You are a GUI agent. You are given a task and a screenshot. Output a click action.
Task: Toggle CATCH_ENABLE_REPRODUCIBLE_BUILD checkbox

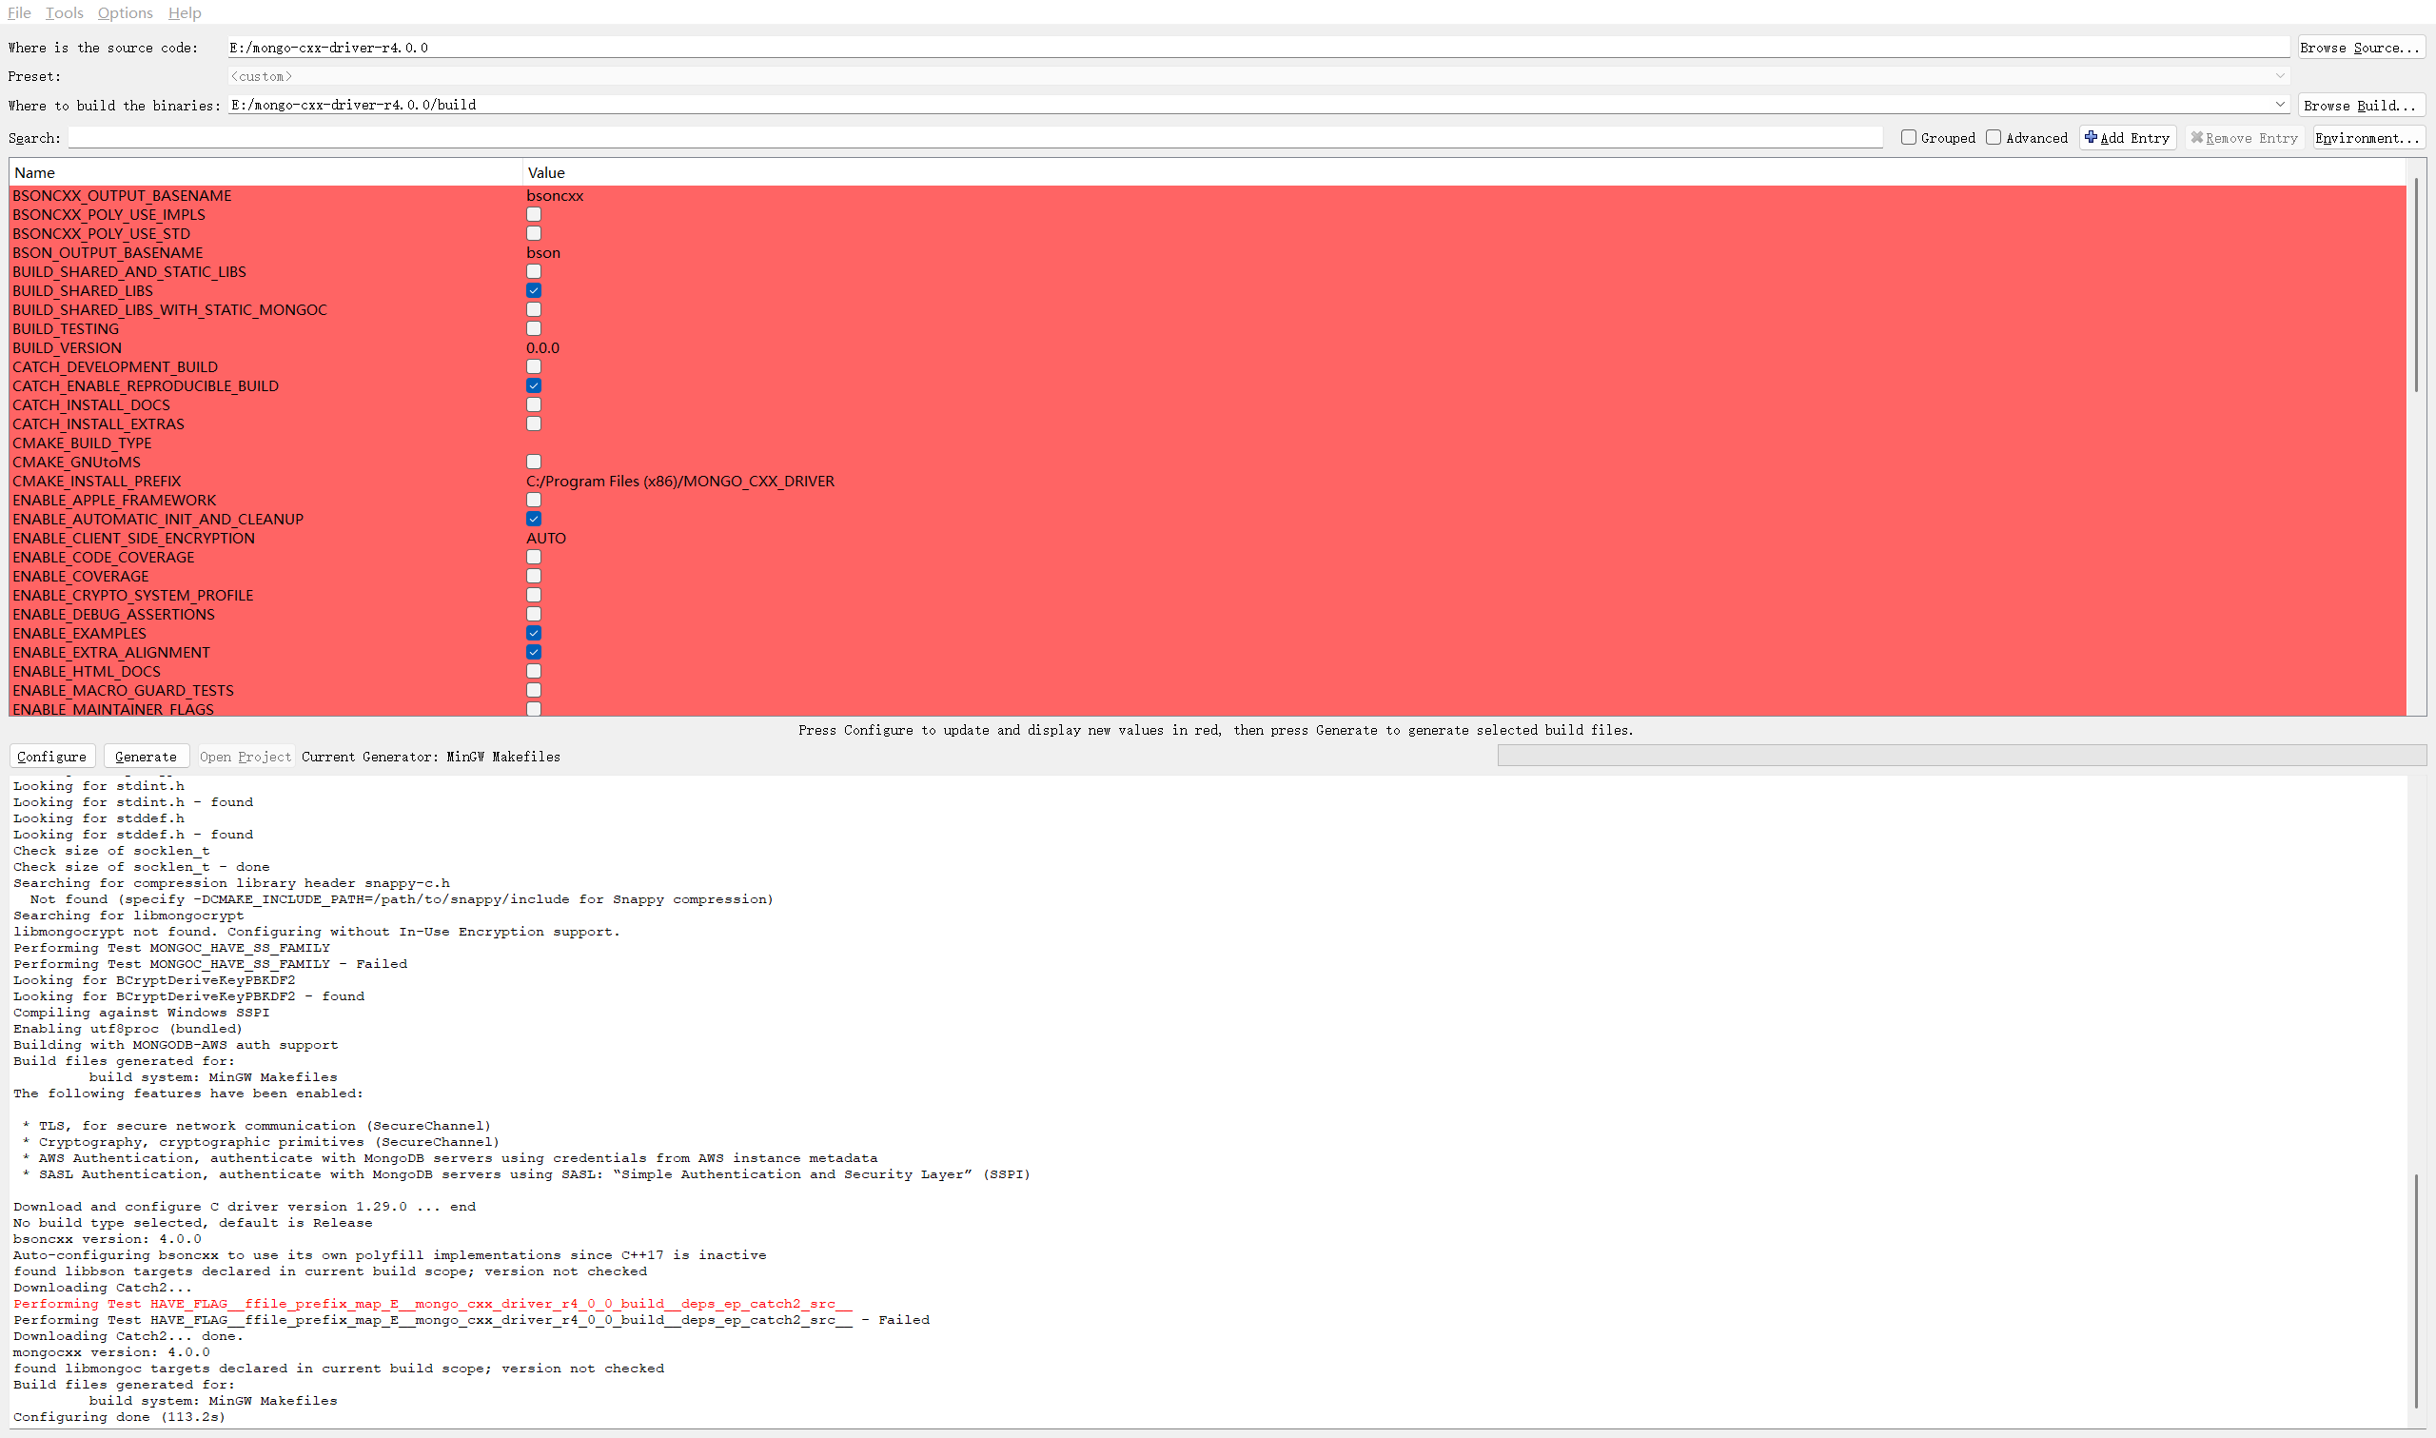(534, 385)
